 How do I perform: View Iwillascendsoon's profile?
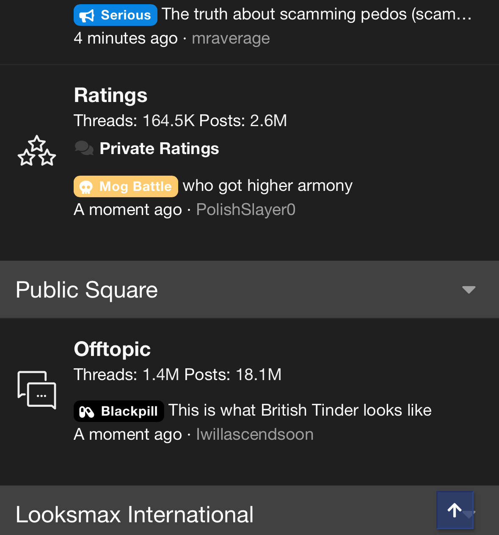pos(254,434)
